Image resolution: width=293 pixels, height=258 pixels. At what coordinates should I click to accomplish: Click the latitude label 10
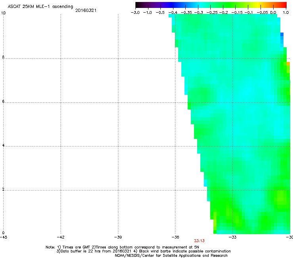tap(3, 13)
